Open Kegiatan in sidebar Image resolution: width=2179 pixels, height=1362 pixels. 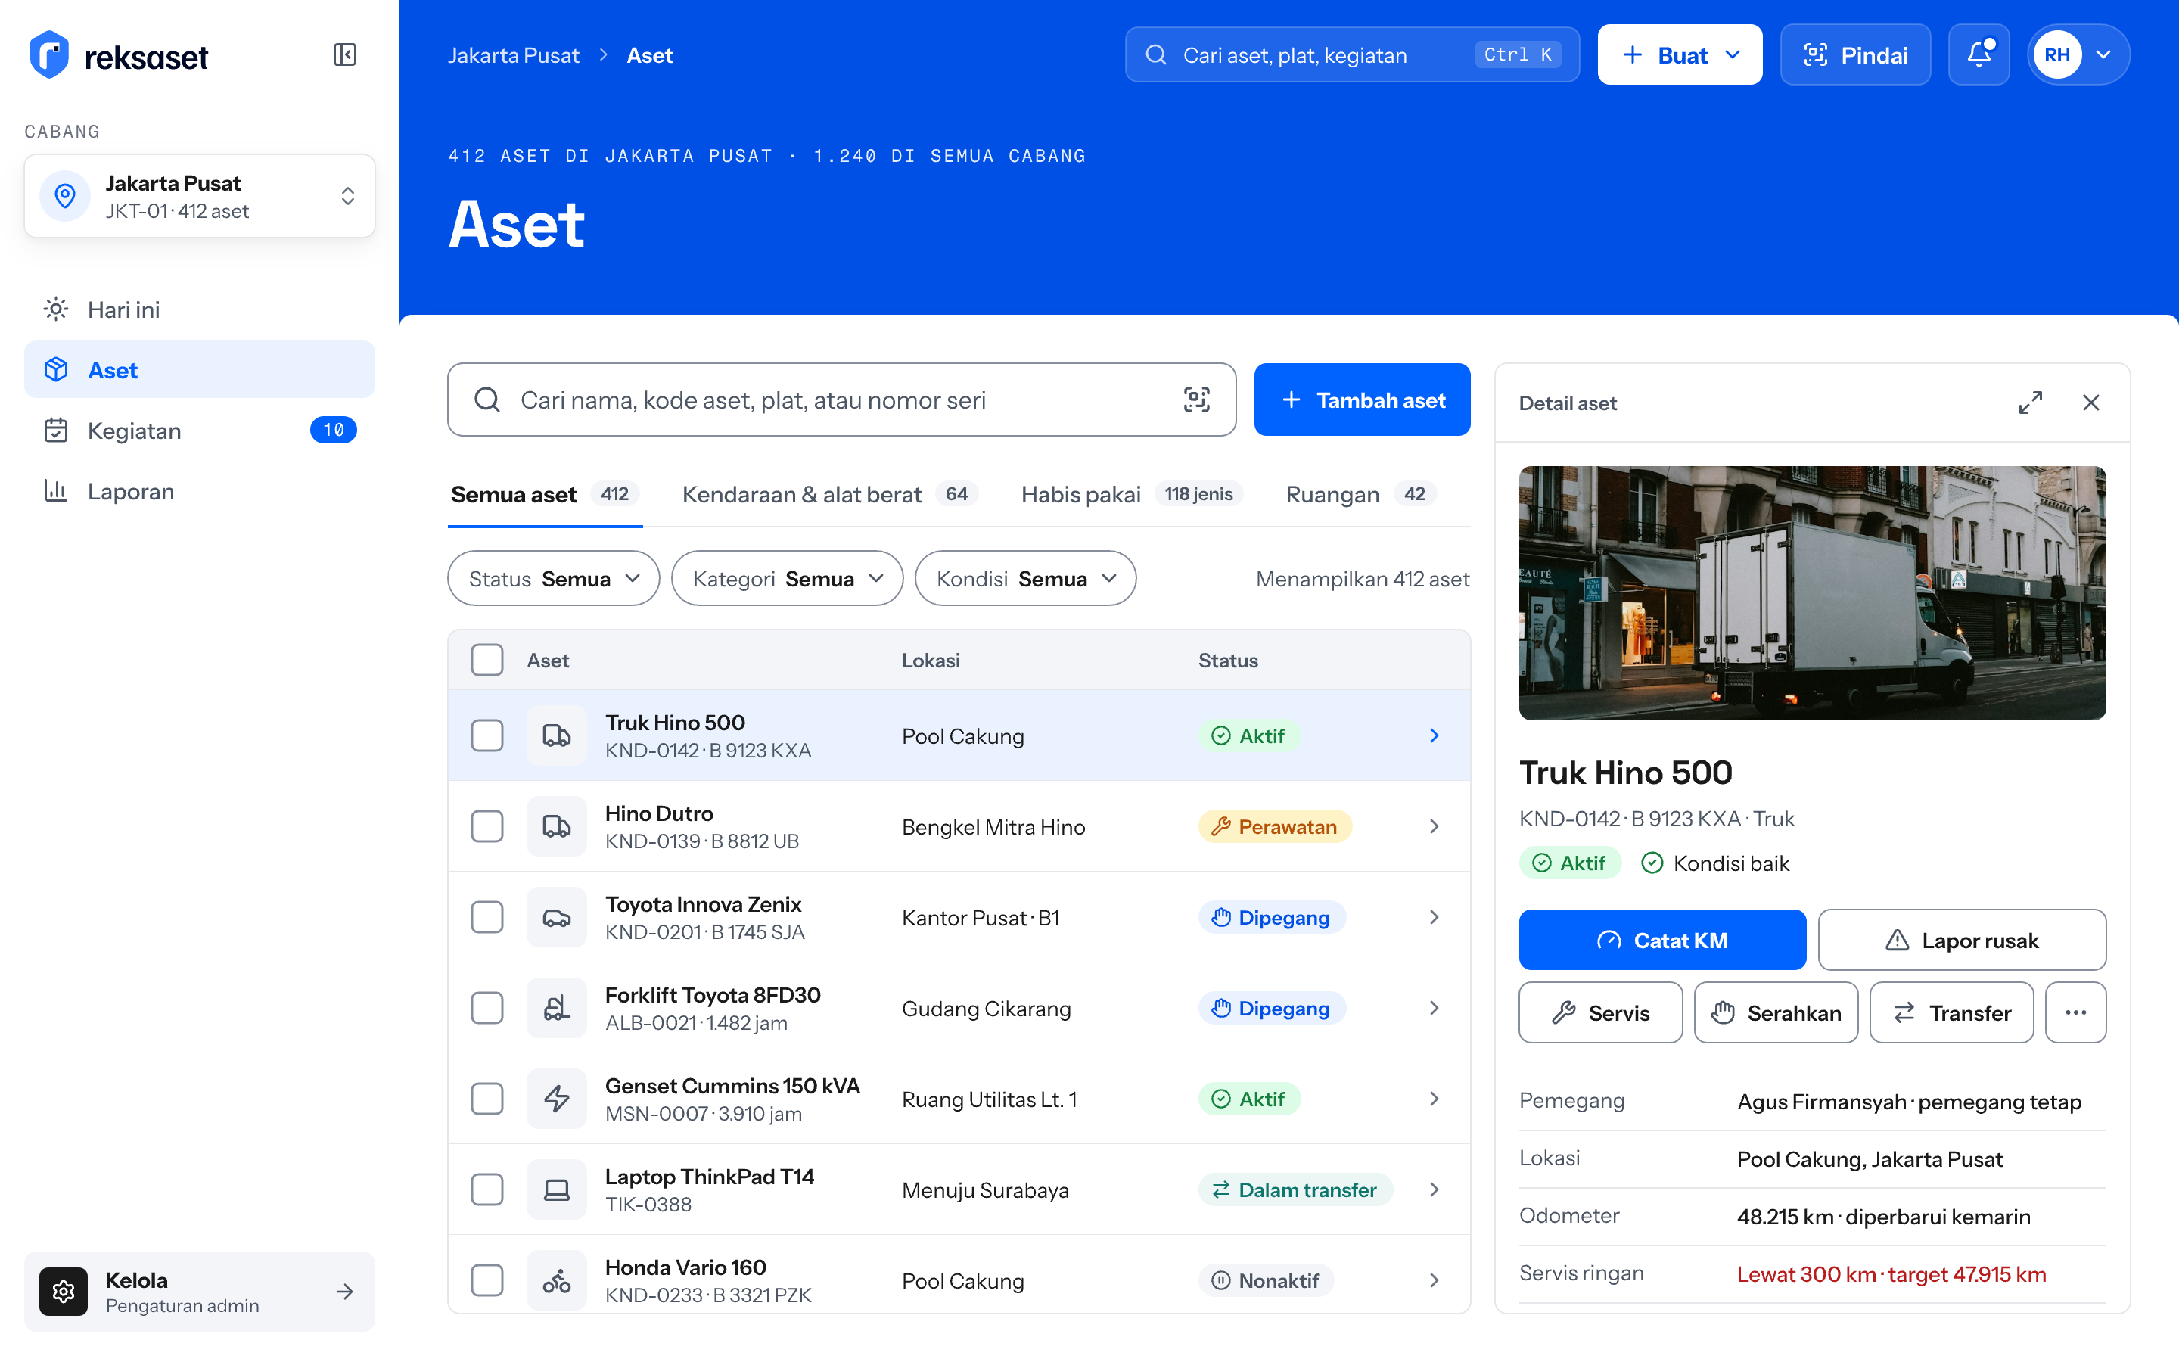coord(199,431)
